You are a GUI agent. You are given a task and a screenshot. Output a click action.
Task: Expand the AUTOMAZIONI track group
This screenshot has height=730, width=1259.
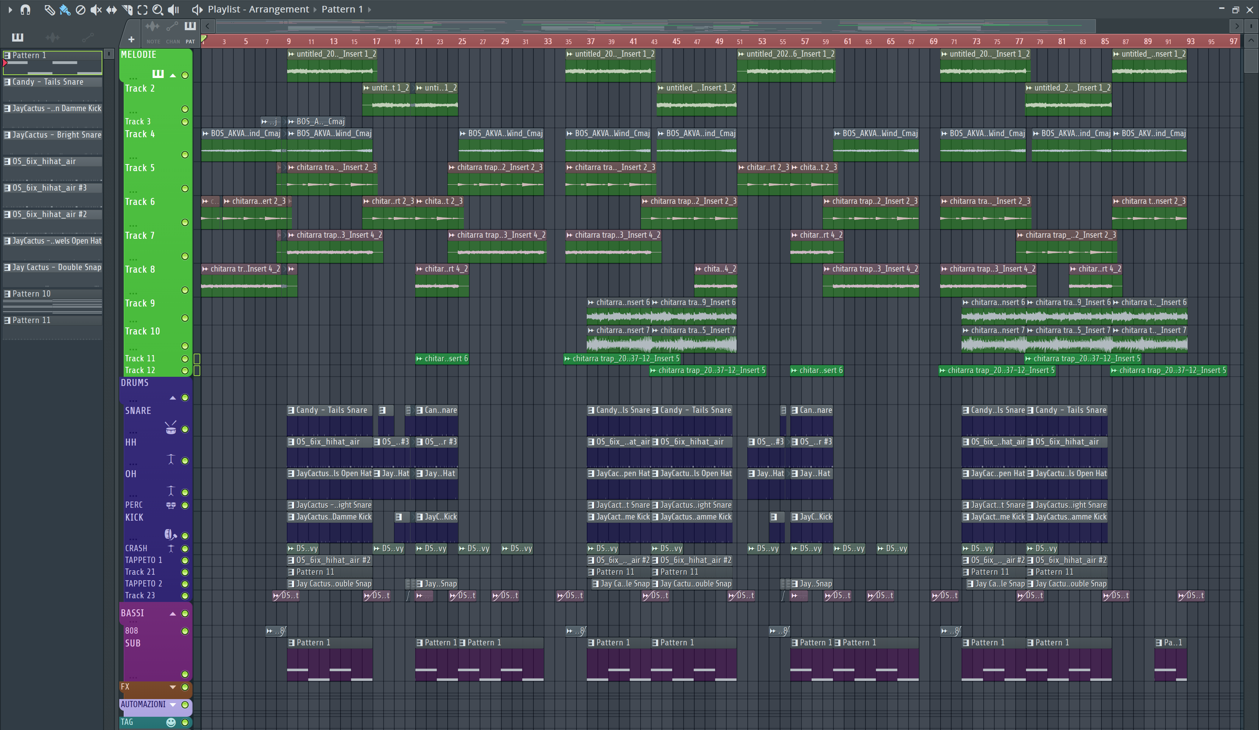173,705
